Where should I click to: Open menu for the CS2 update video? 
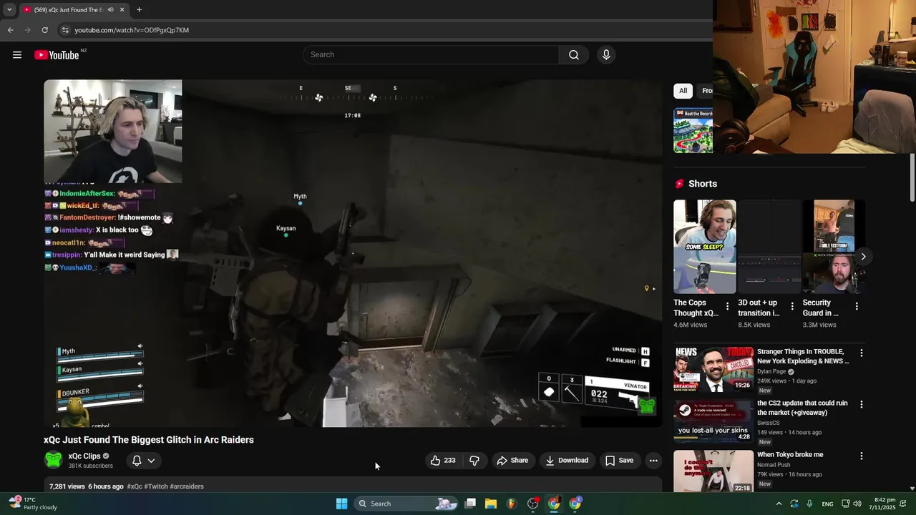tap(862, 404)
